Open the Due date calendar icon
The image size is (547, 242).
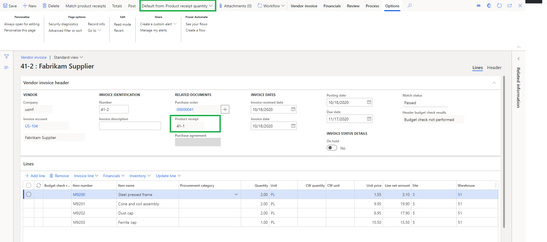pyautogui.click(x=369, y=119)
